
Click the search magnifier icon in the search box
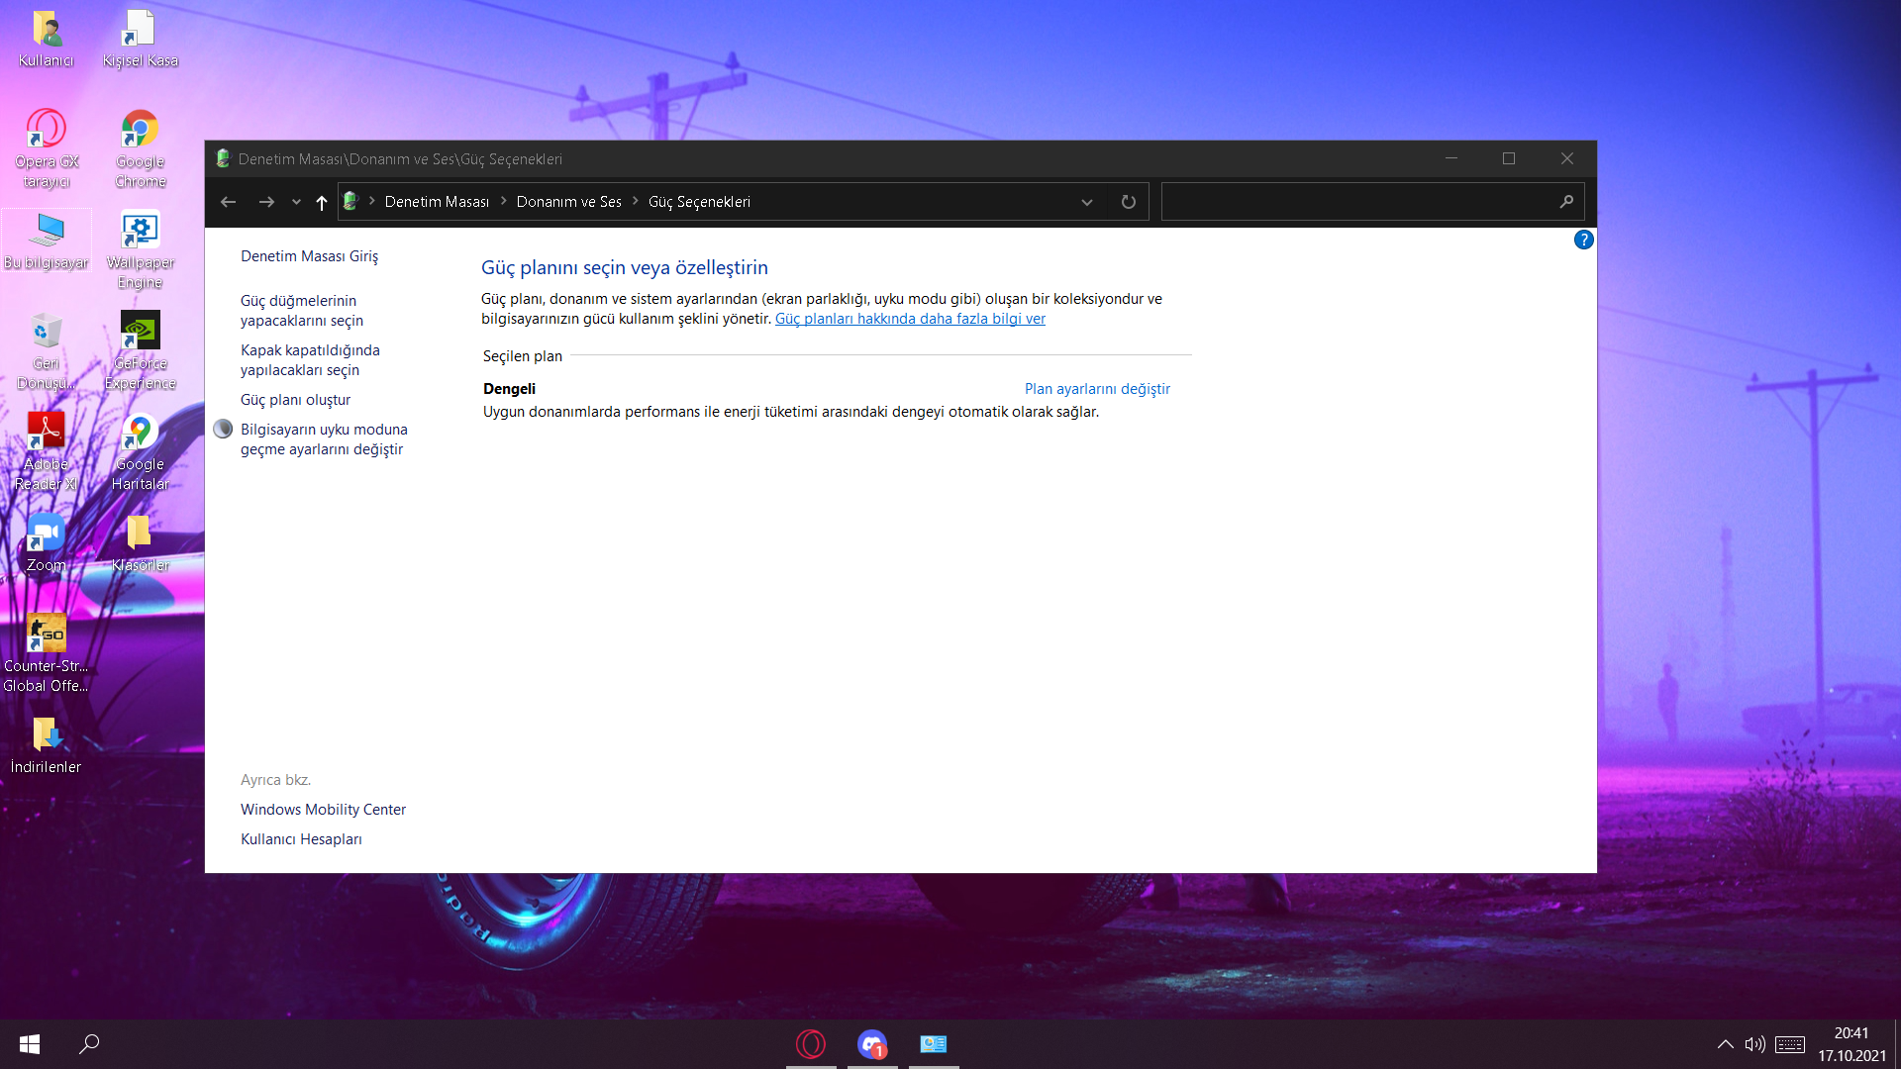coord(1566,202)
